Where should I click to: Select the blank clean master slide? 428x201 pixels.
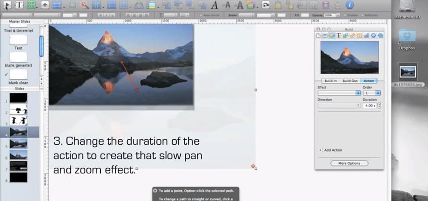coord(18,74)
